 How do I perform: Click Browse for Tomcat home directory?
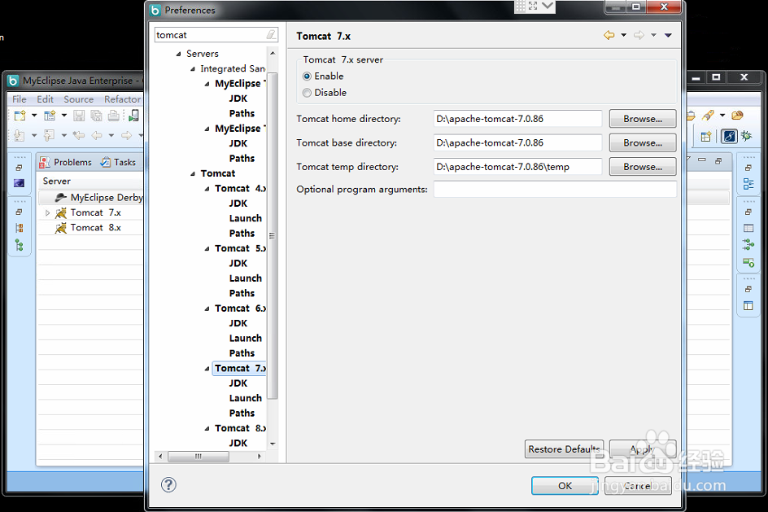coord(643,119)
